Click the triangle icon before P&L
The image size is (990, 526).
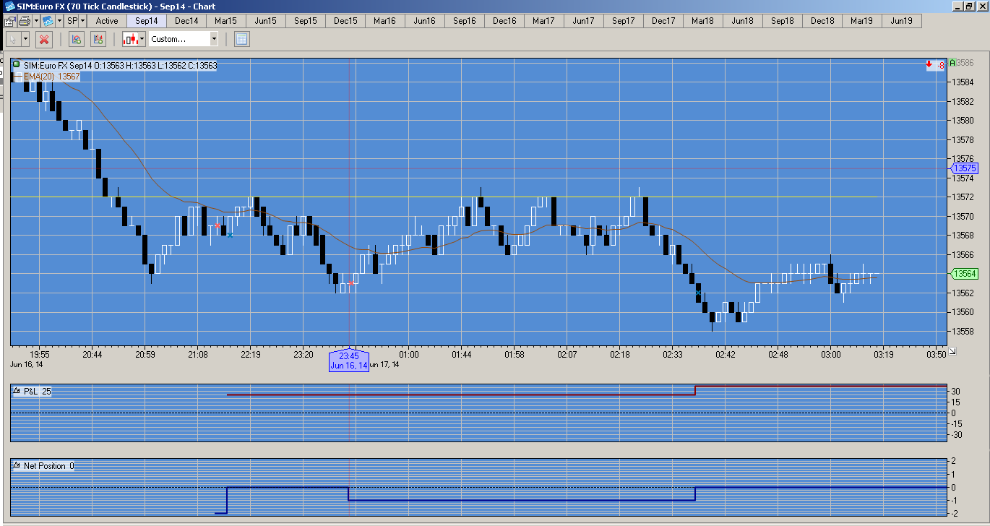coord(17,391)
